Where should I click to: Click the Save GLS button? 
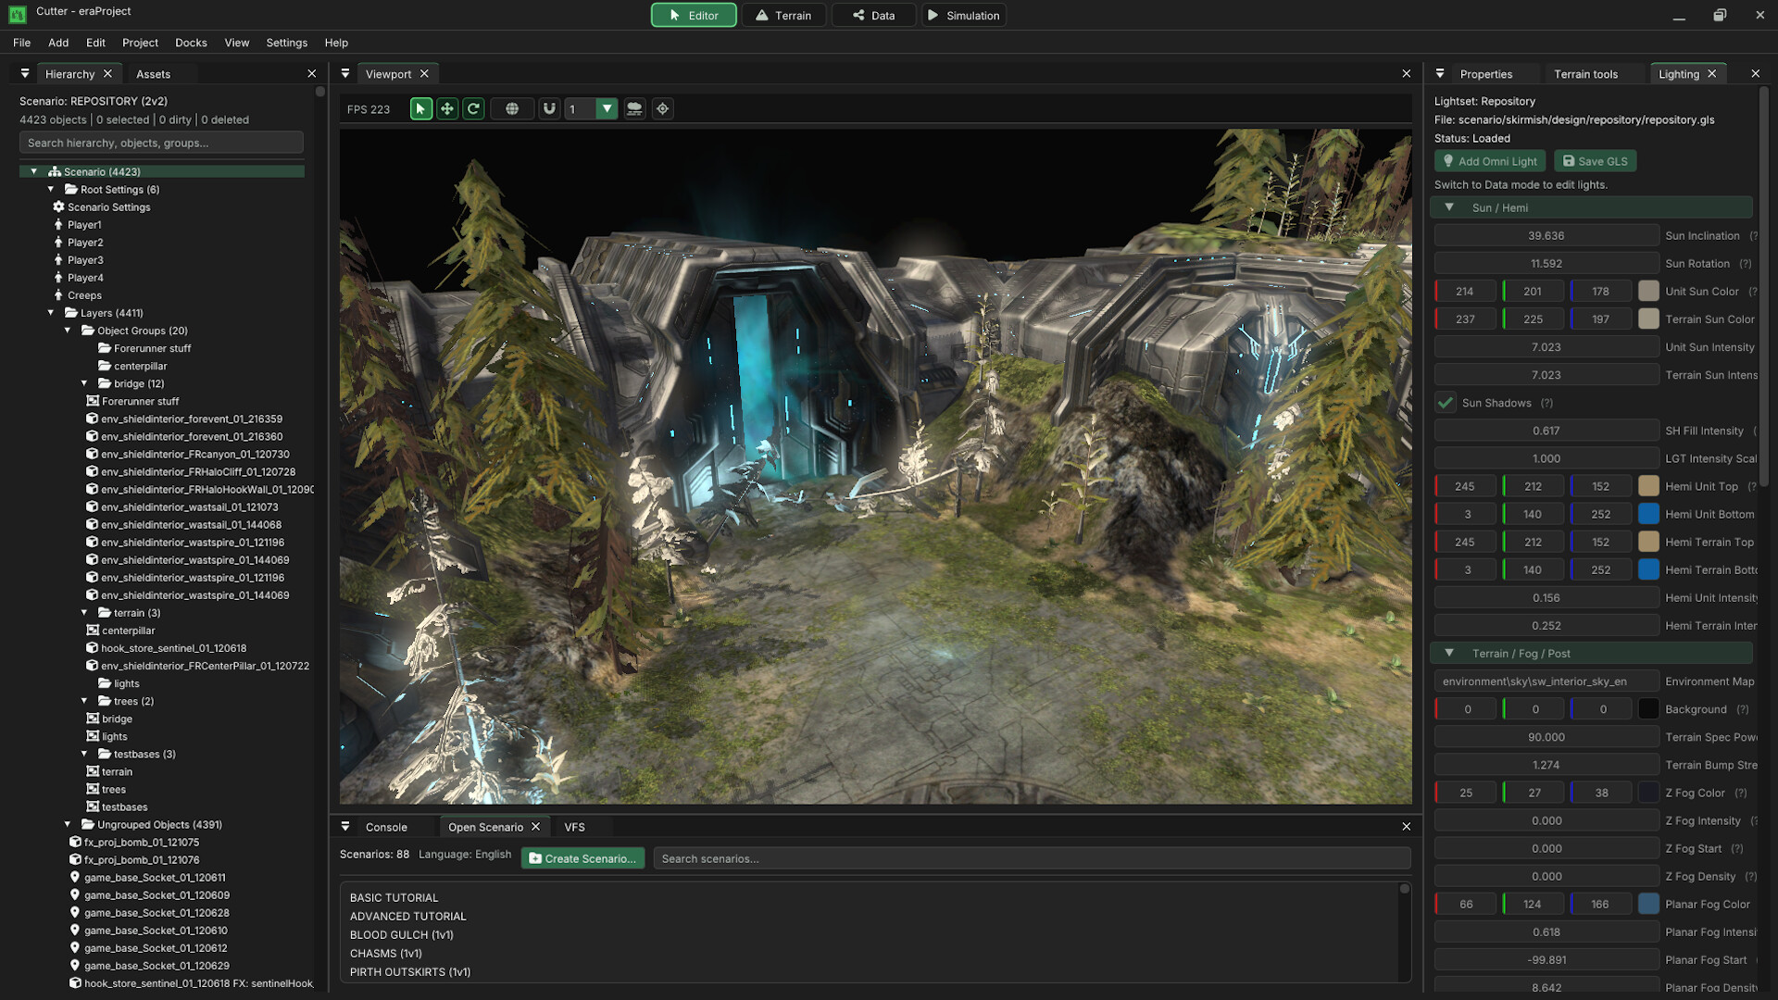click(x=1595, y=161)
